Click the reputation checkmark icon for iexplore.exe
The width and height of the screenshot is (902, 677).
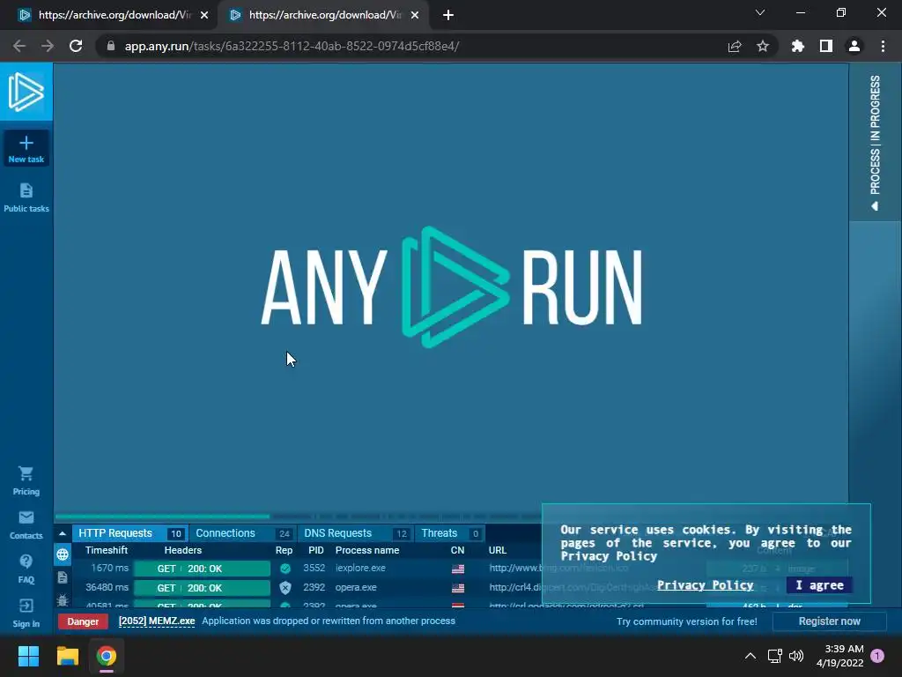tap(285, 569)
